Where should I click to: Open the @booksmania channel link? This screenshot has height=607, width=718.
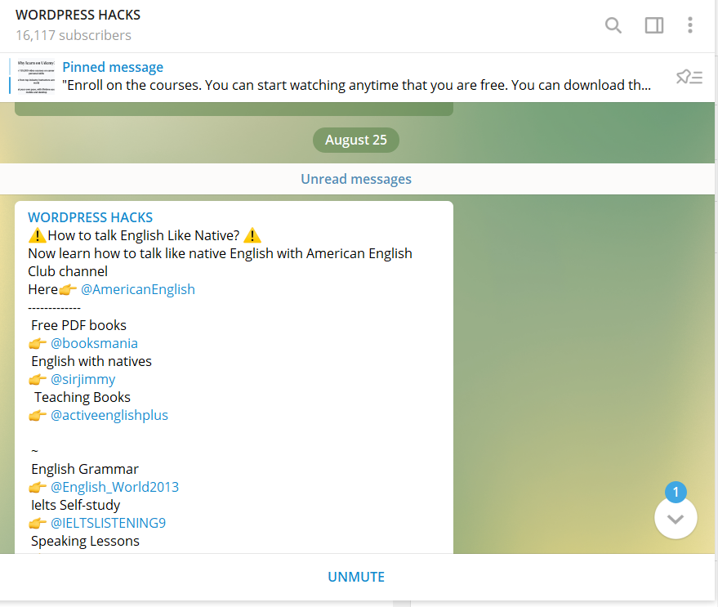click(94, 343)
